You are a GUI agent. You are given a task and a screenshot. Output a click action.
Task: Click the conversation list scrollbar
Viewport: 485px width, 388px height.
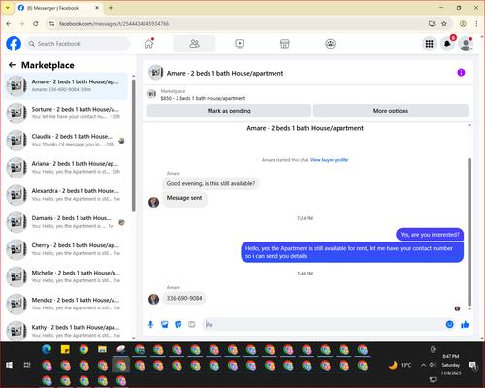pos(134,145)
